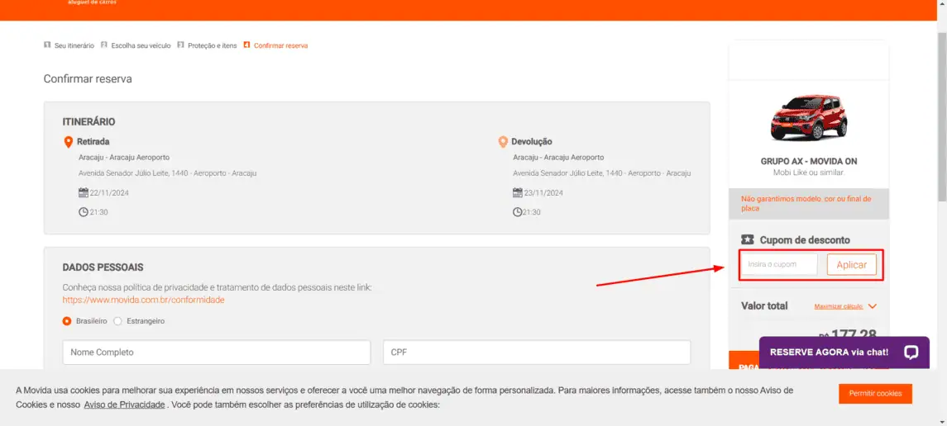This screenshot has width=947, height=426.
Task: Go to Proteção e itens step
Action: coord(212,45)
